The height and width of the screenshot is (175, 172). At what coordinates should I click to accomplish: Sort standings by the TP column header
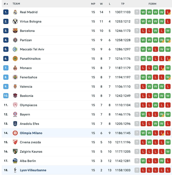pos(123,4)
